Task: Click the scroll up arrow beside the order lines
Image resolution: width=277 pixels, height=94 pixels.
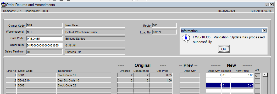Action: click(x=265, y=75)
